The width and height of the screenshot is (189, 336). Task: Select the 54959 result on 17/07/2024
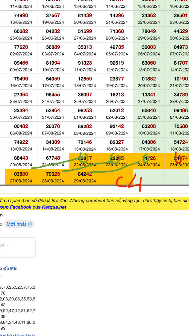point(53,82)
